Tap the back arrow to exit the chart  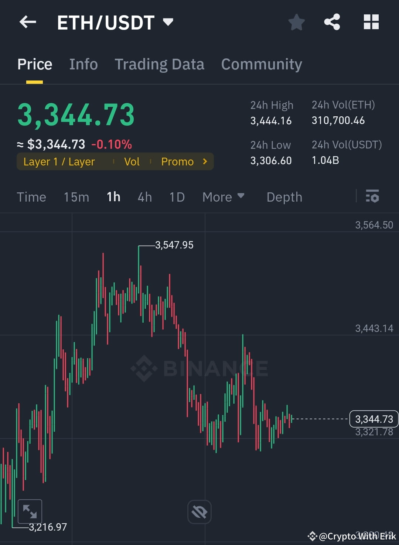pyautogui.click(x=27, y=22)
